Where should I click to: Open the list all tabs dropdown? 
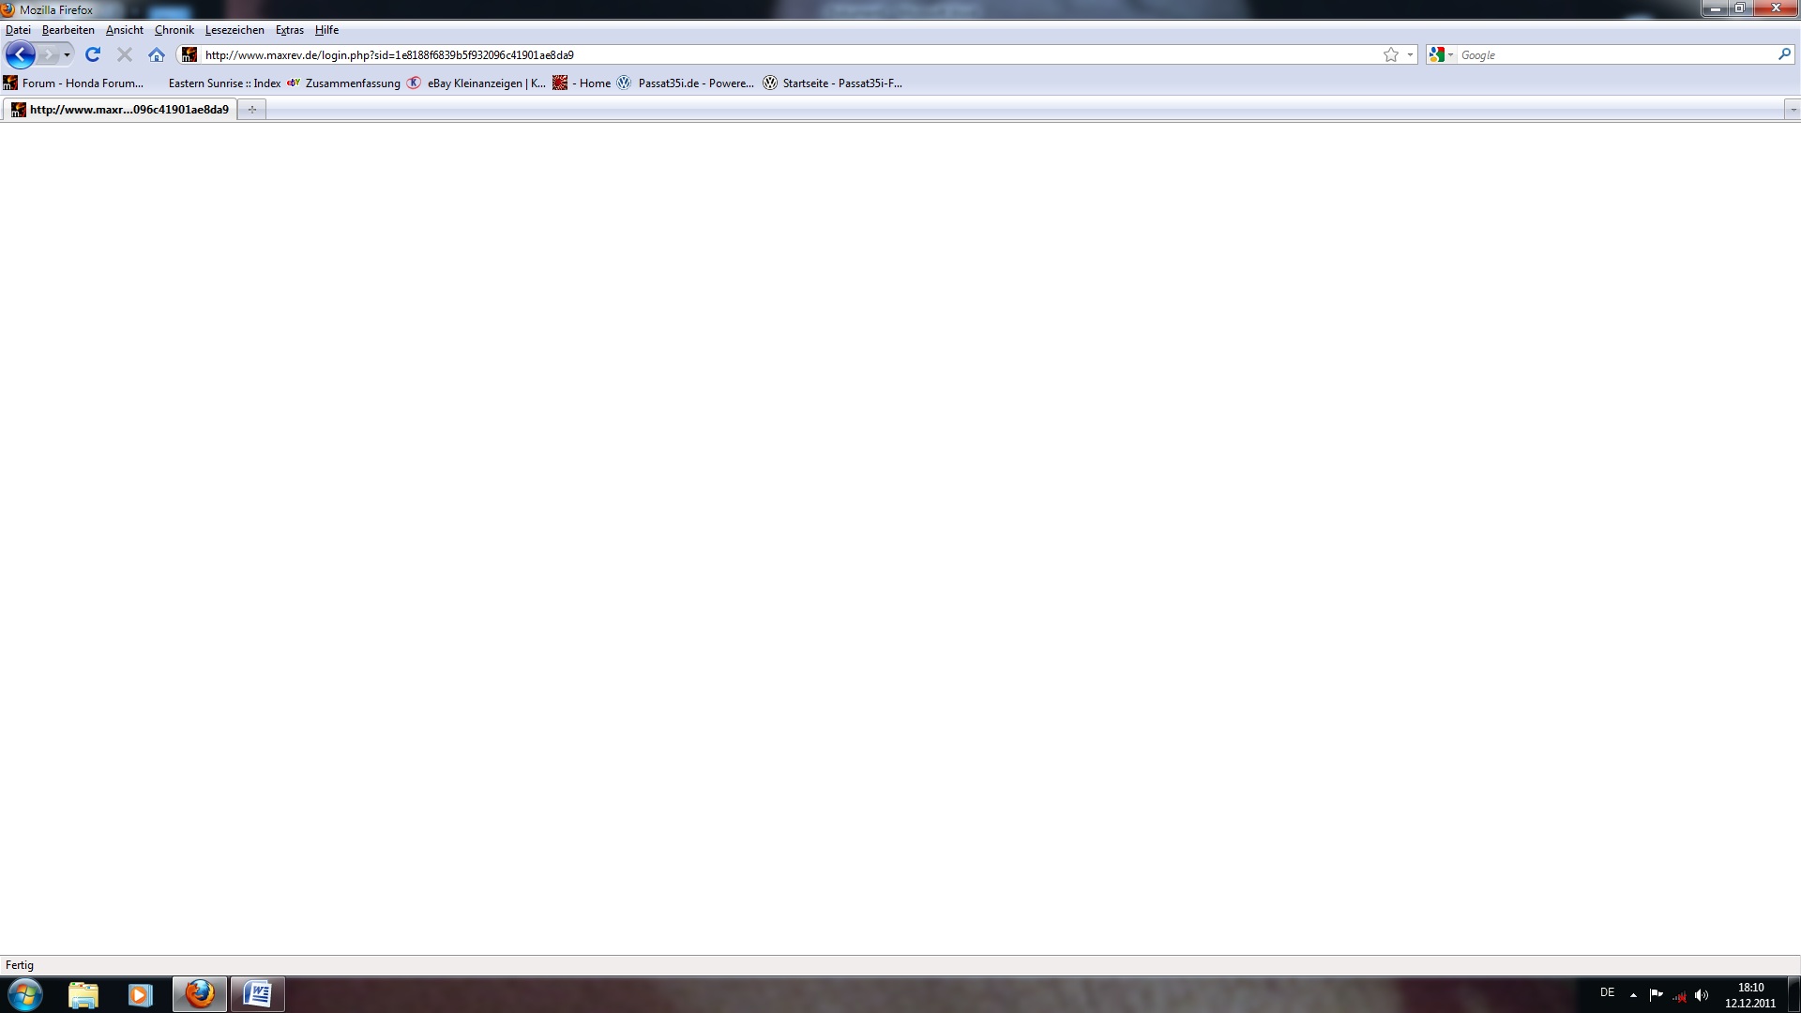[x=1793, y=110]
